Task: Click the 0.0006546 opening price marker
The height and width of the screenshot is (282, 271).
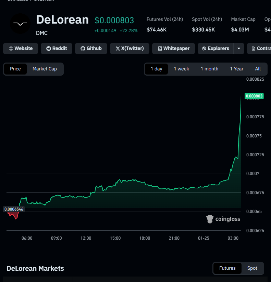Action: point(14,209)
